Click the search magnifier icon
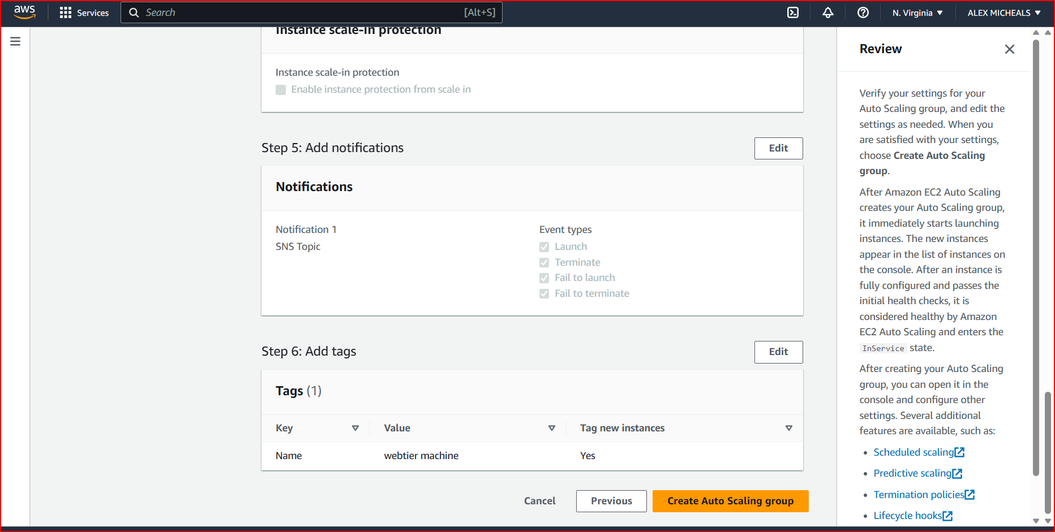The image size is (1055, 532). [134, 12]
